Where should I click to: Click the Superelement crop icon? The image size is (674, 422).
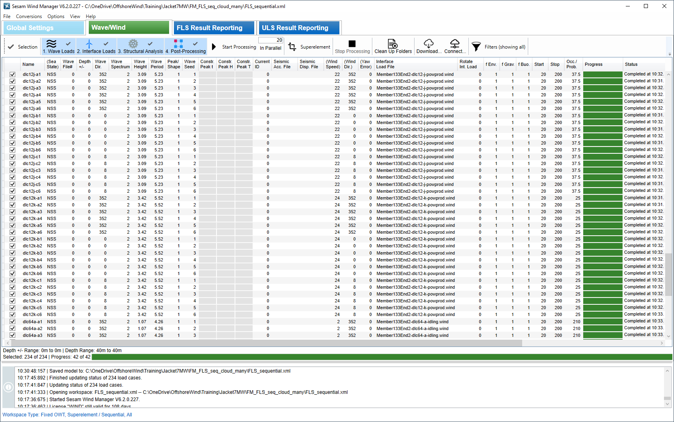click(292, 47)
